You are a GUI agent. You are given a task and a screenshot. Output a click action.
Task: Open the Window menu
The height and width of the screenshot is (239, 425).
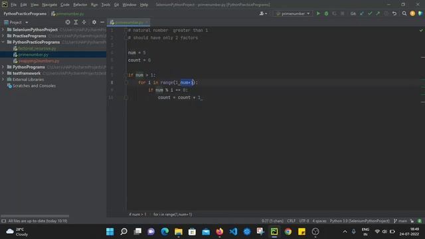pyautogui.click(x=129, y=5)
